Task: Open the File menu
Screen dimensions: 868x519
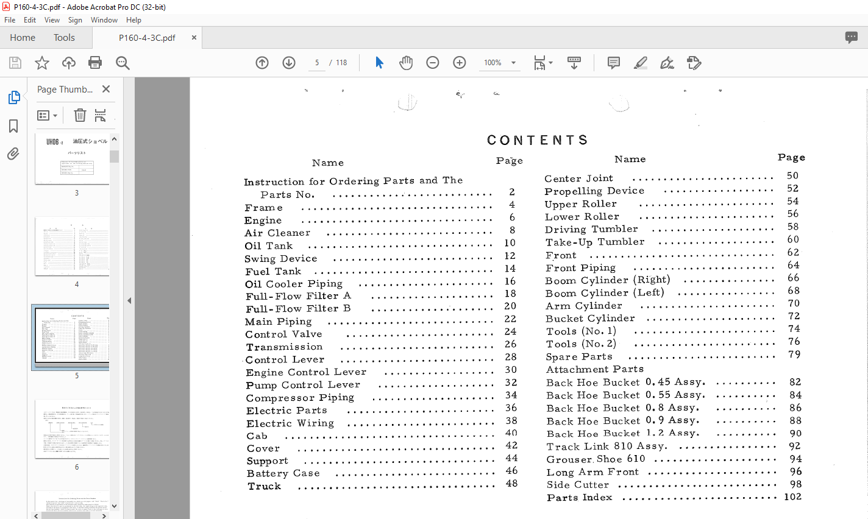Action: click(x=10, y=20)
